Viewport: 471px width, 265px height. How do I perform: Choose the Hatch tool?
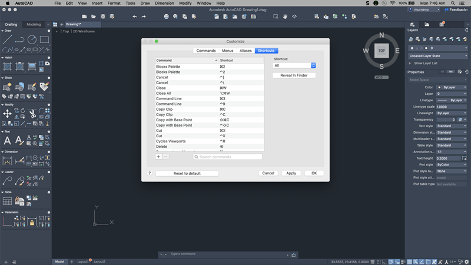point(7,67)
